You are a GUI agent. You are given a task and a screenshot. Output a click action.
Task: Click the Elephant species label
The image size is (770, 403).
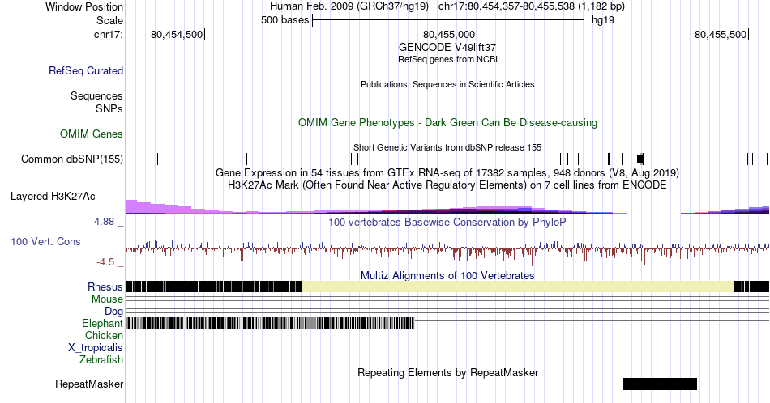tap(103, 323)
